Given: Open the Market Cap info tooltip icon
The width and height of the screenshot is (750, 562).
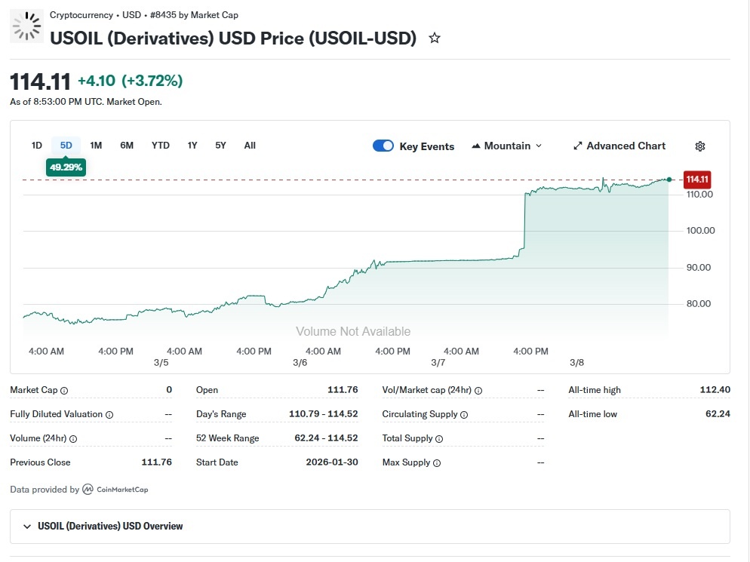Looking at the screenshot, I should click(63, 390).
